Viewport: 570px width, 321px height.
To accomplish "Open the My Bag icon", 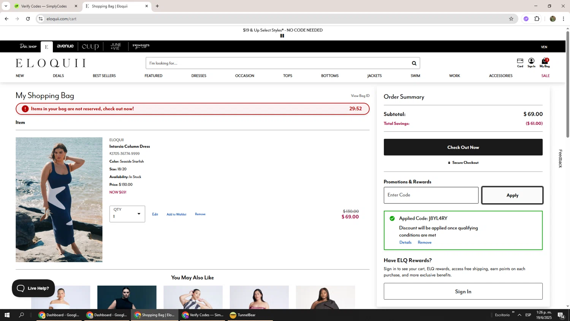I will tap(545, 63).
